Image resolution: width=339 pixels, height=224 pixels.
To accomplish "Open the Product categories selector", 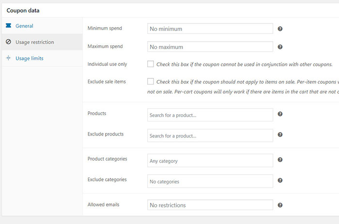I will pyautogui.click(x=210, y=161).
